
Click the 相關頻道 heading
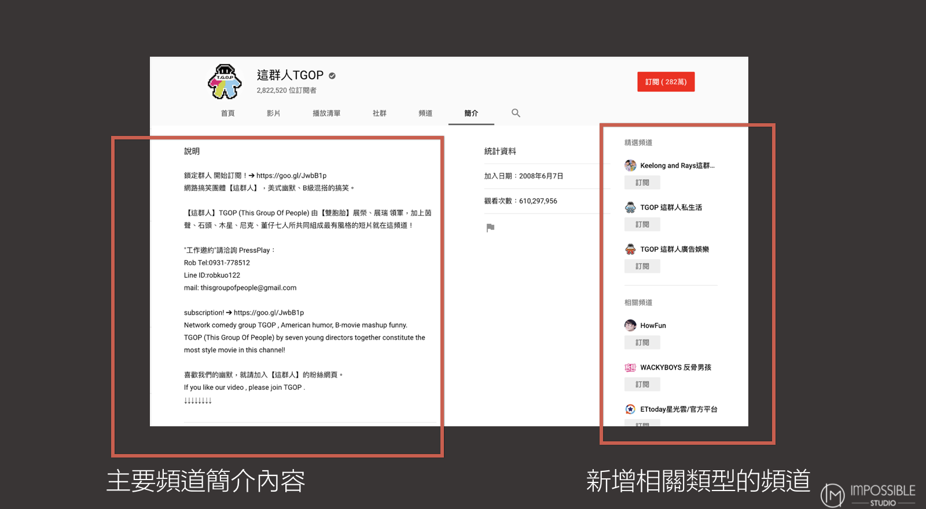(x=638, y=303)
